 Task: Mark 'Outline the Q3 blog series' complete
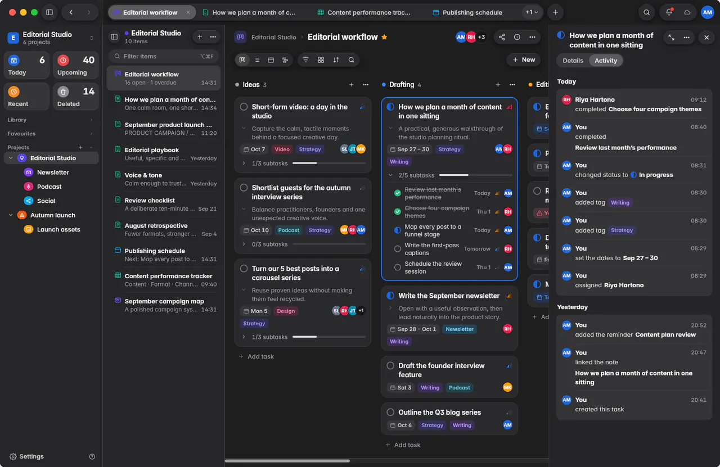(x=390, y=412)
